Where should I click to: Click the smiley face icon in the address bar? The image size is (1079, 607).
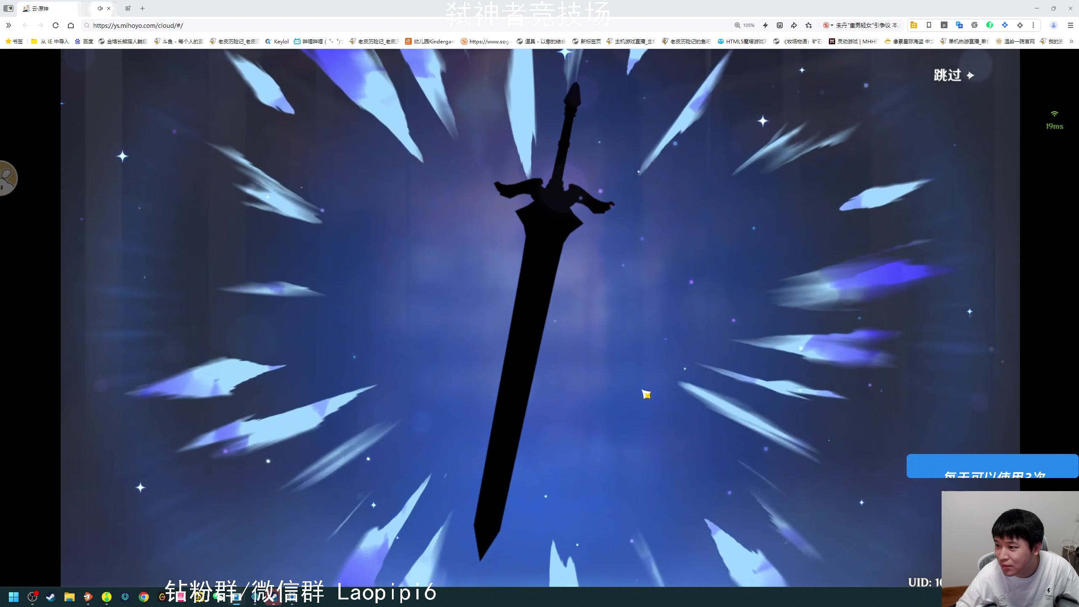coord(780,25)
